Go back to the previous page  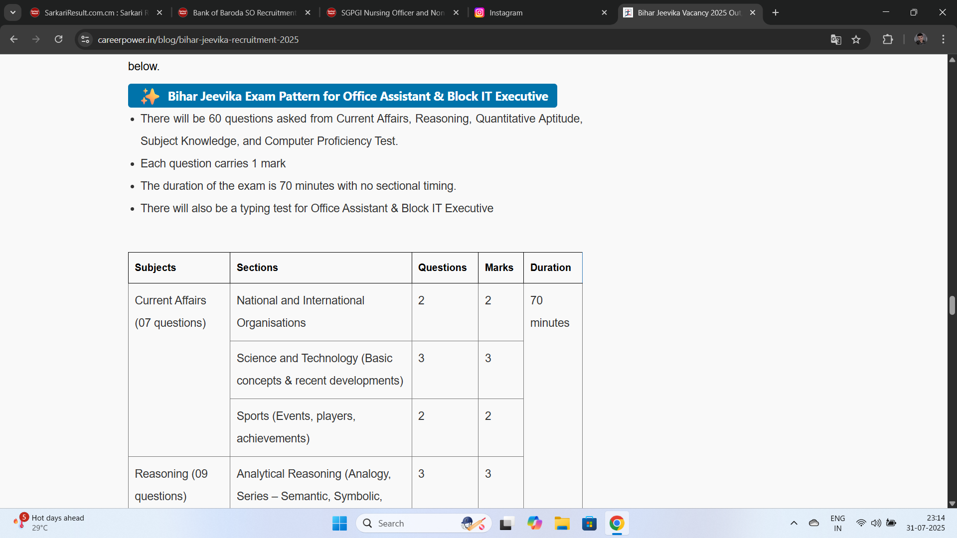pyautogui.click(x=13, y=39)
